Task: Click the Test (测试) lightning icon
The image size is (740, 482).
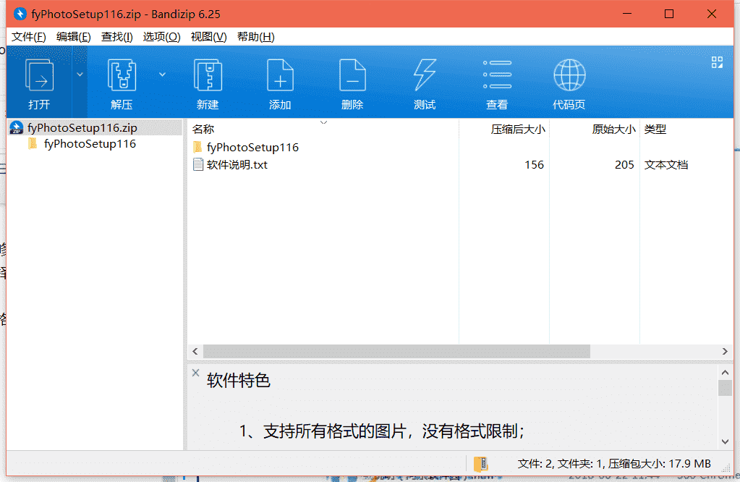Action: [425, 75]
